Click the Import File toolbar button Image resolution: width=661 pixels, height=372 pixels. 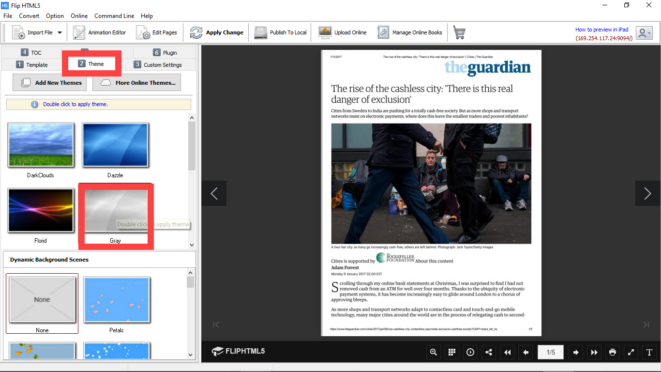point(32,32)
